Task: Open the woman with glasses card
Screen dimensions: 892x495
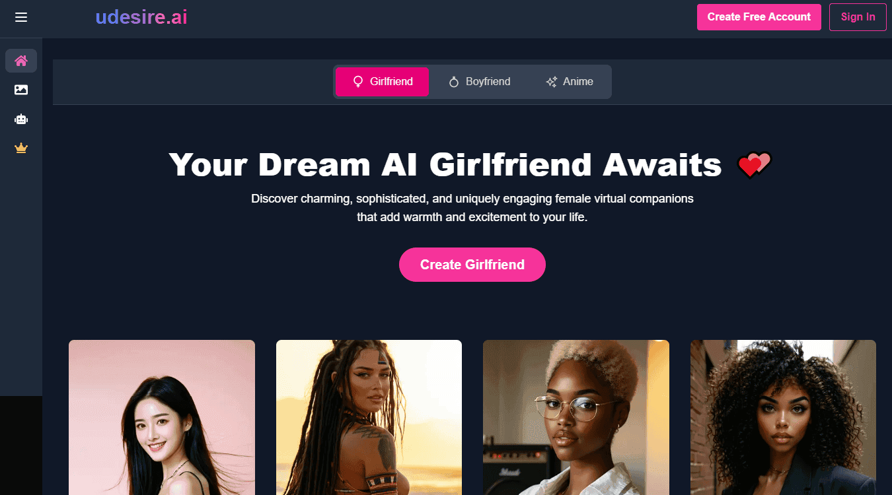Action: click(x=576, y=417)
